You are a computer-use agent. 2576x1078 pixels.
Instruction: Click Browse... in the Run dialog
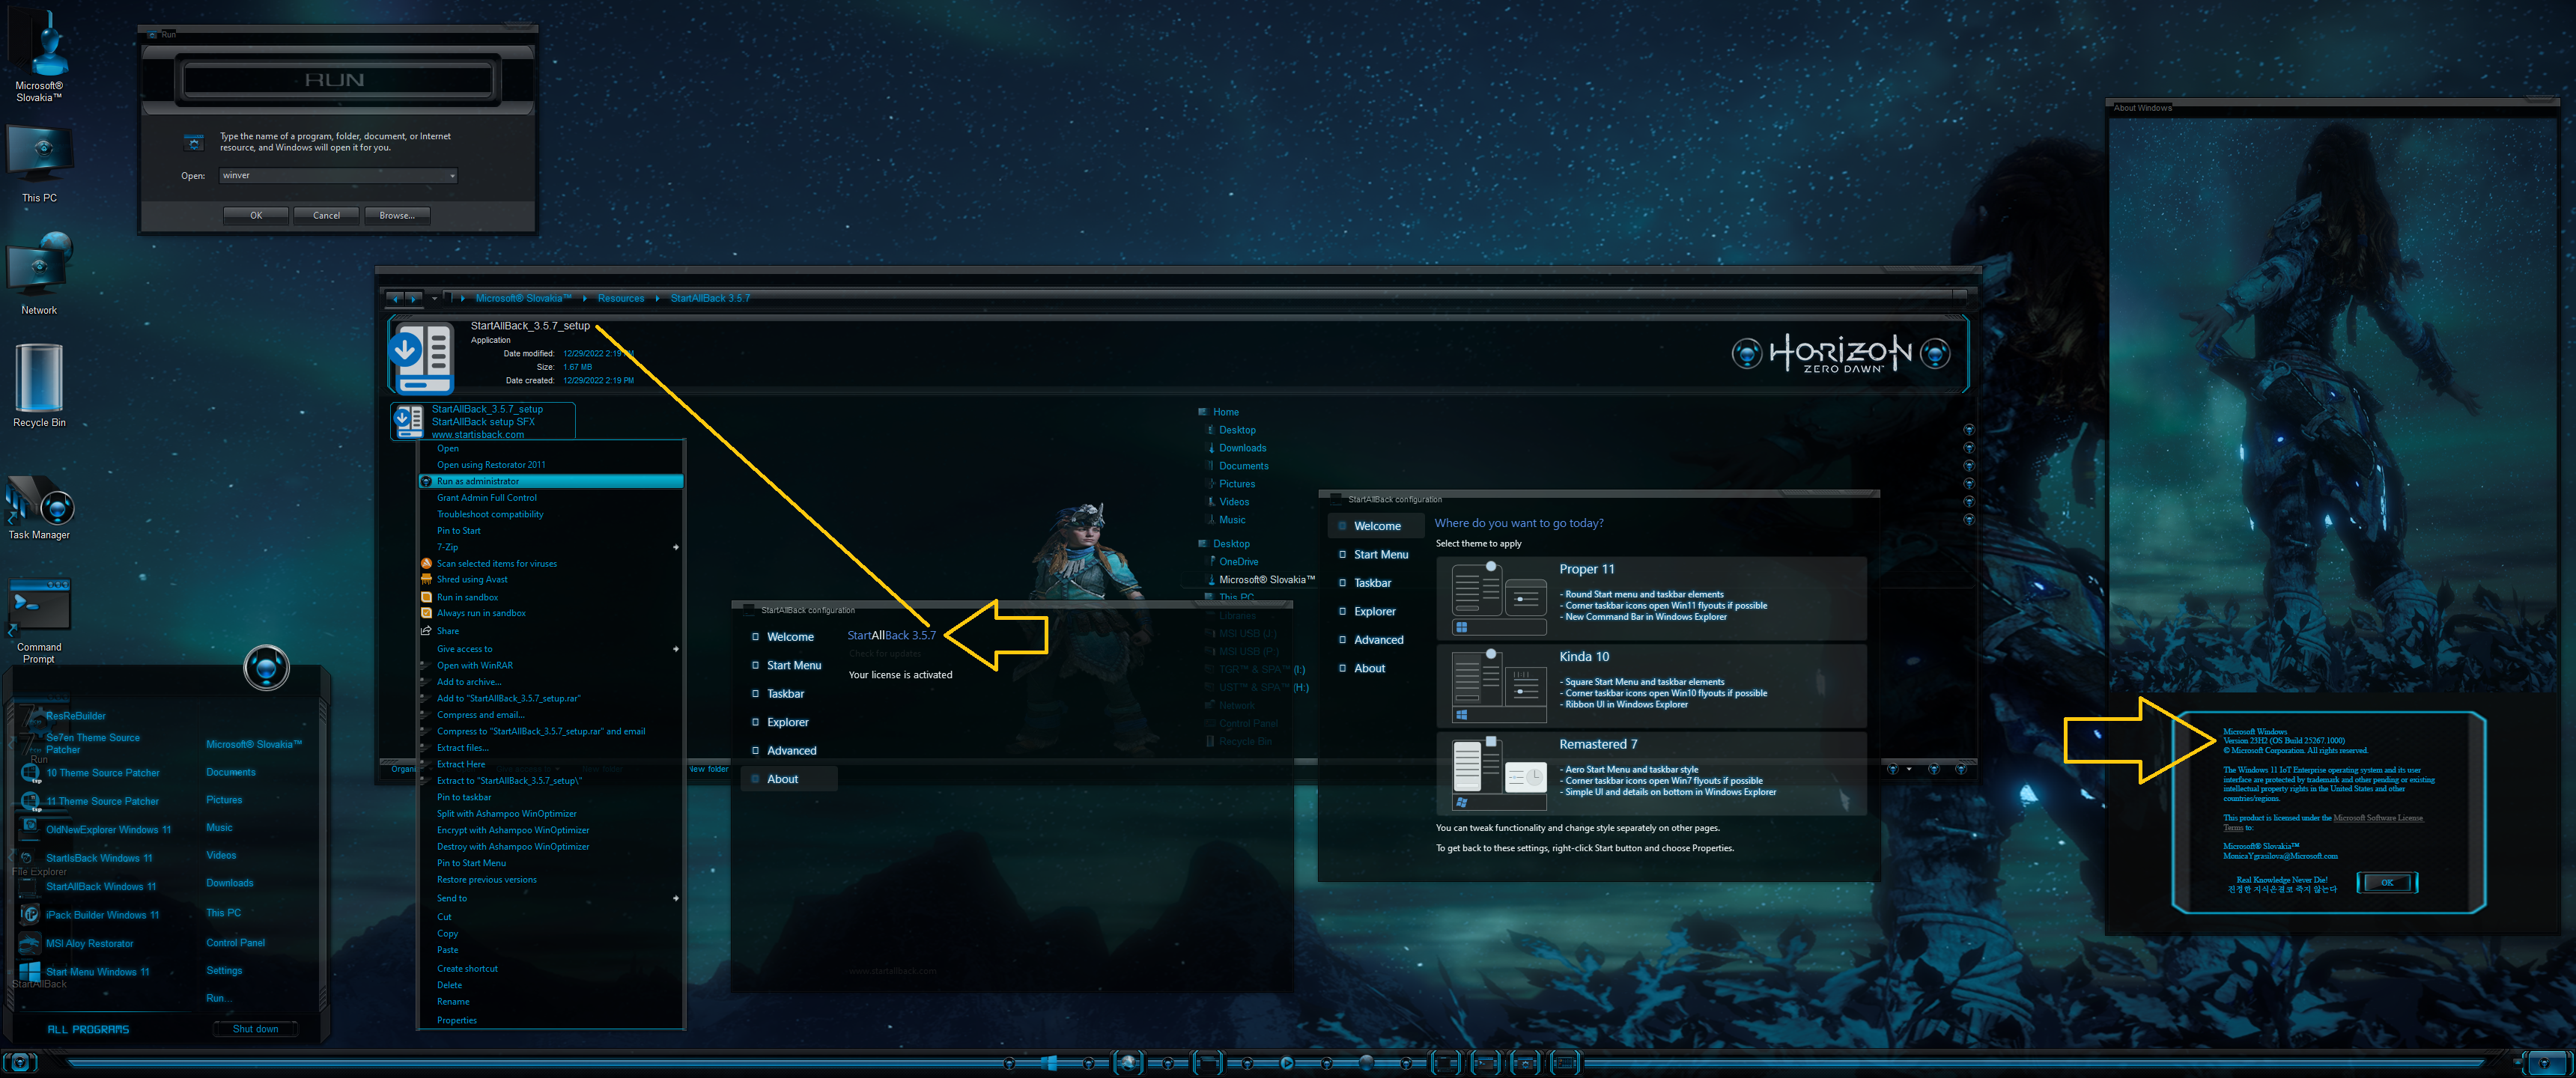pos(397,215)
